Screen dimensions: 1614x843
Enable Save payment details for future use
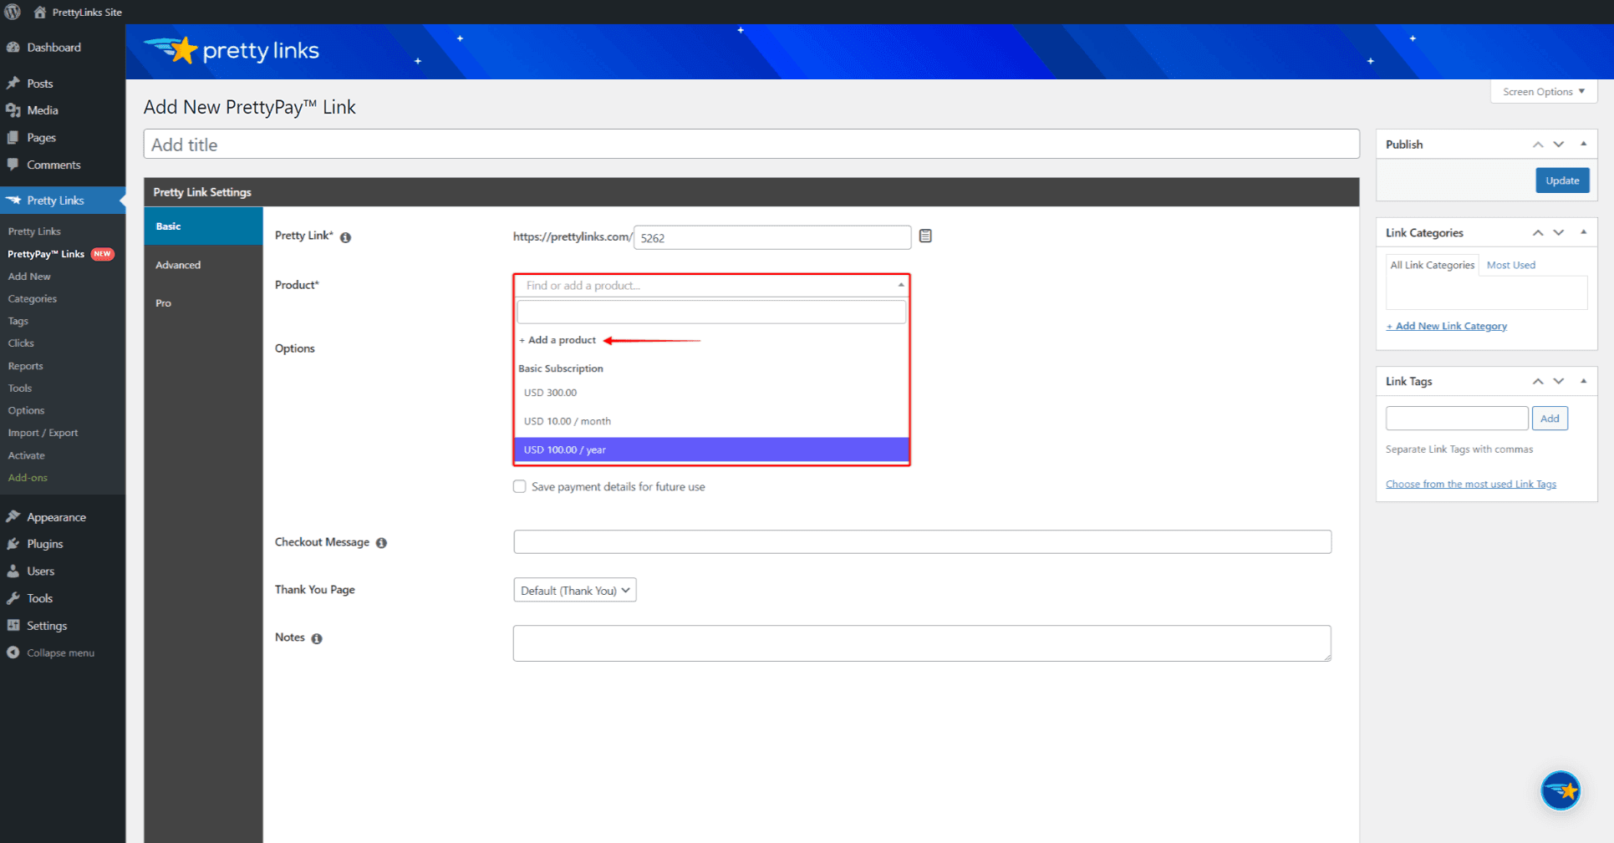click(x=519, y=486)
